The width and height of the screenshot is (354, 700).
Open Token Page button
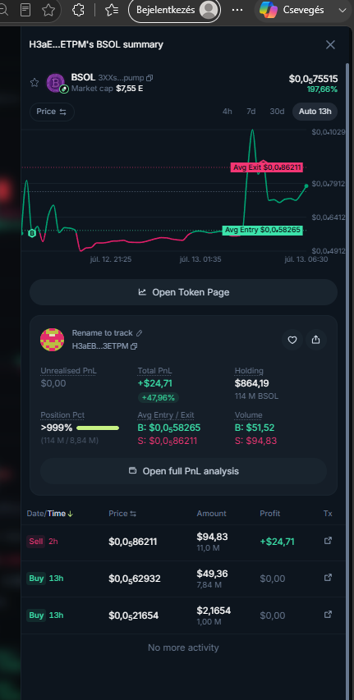[x=183, y=292]
